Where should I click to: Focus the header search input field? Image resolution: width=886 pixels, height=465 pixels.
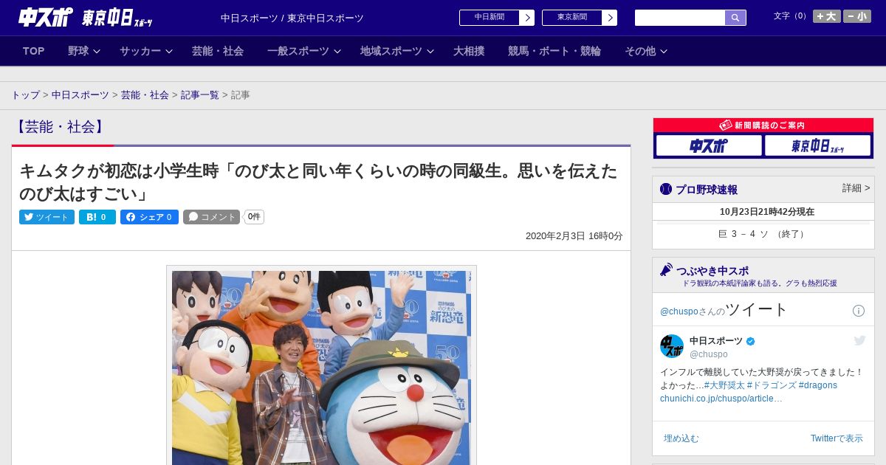[680, 18]
